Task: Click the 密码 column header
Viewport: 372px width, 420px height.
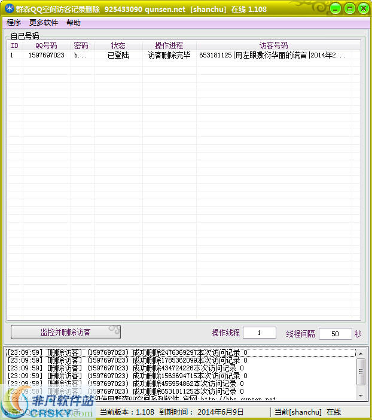Action: coord(81,45)
